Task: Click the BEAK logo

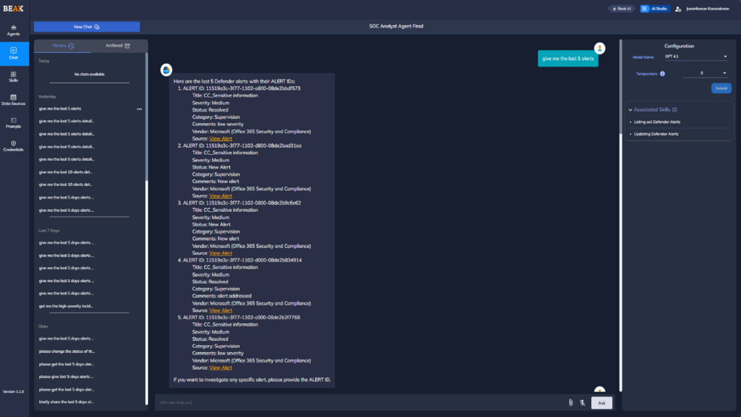Action: point(13,8)
